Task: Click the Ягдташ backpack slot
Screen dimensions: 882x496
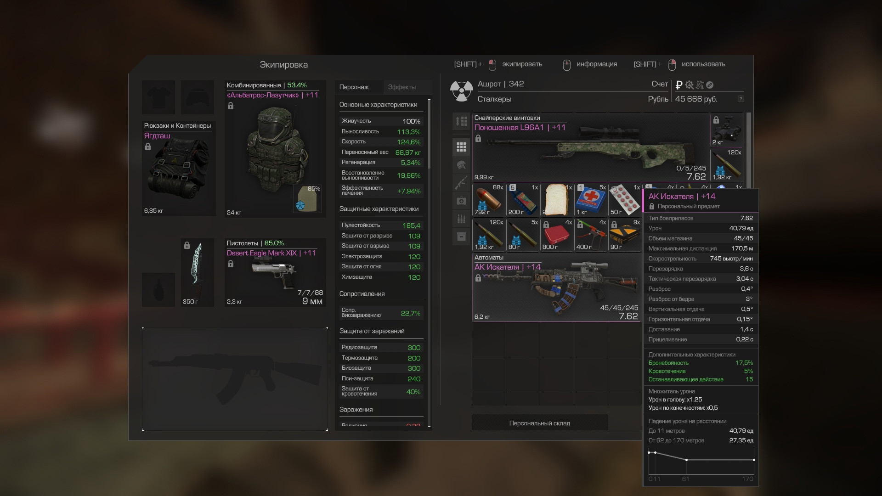Action: coord(179,169)
